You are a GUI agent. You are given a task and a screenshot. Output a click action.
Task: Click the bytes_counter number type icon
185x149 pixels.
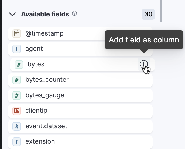[x=17, y=80]
